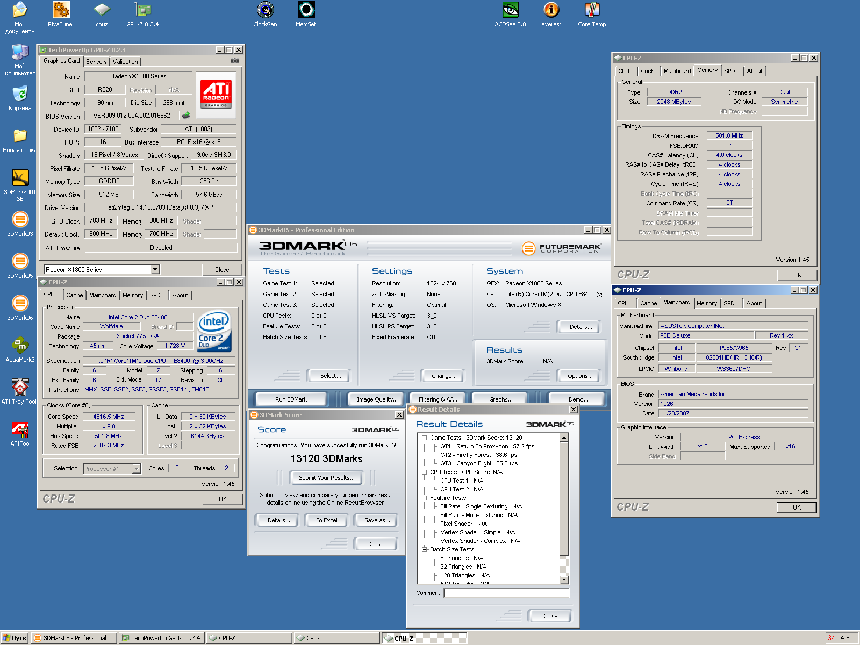This screenshot has width=860, height=645.
Task: Click the Options... button under Results
Action: (580, 376)
